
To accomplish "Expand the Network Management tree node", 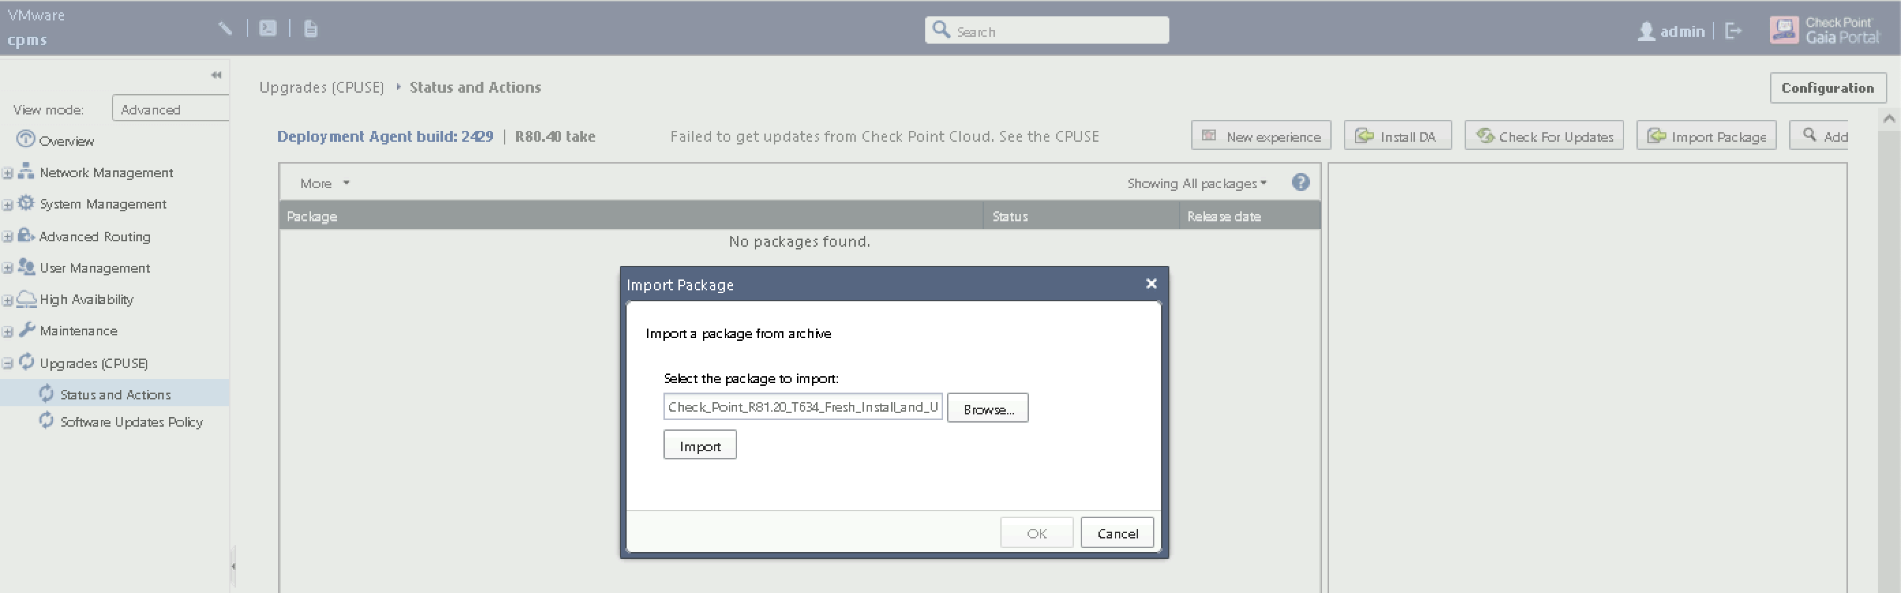I will [8, 173].
